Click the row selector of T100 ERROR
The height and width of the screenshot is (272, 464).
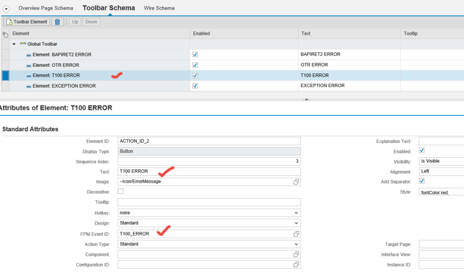coord(6,76)
